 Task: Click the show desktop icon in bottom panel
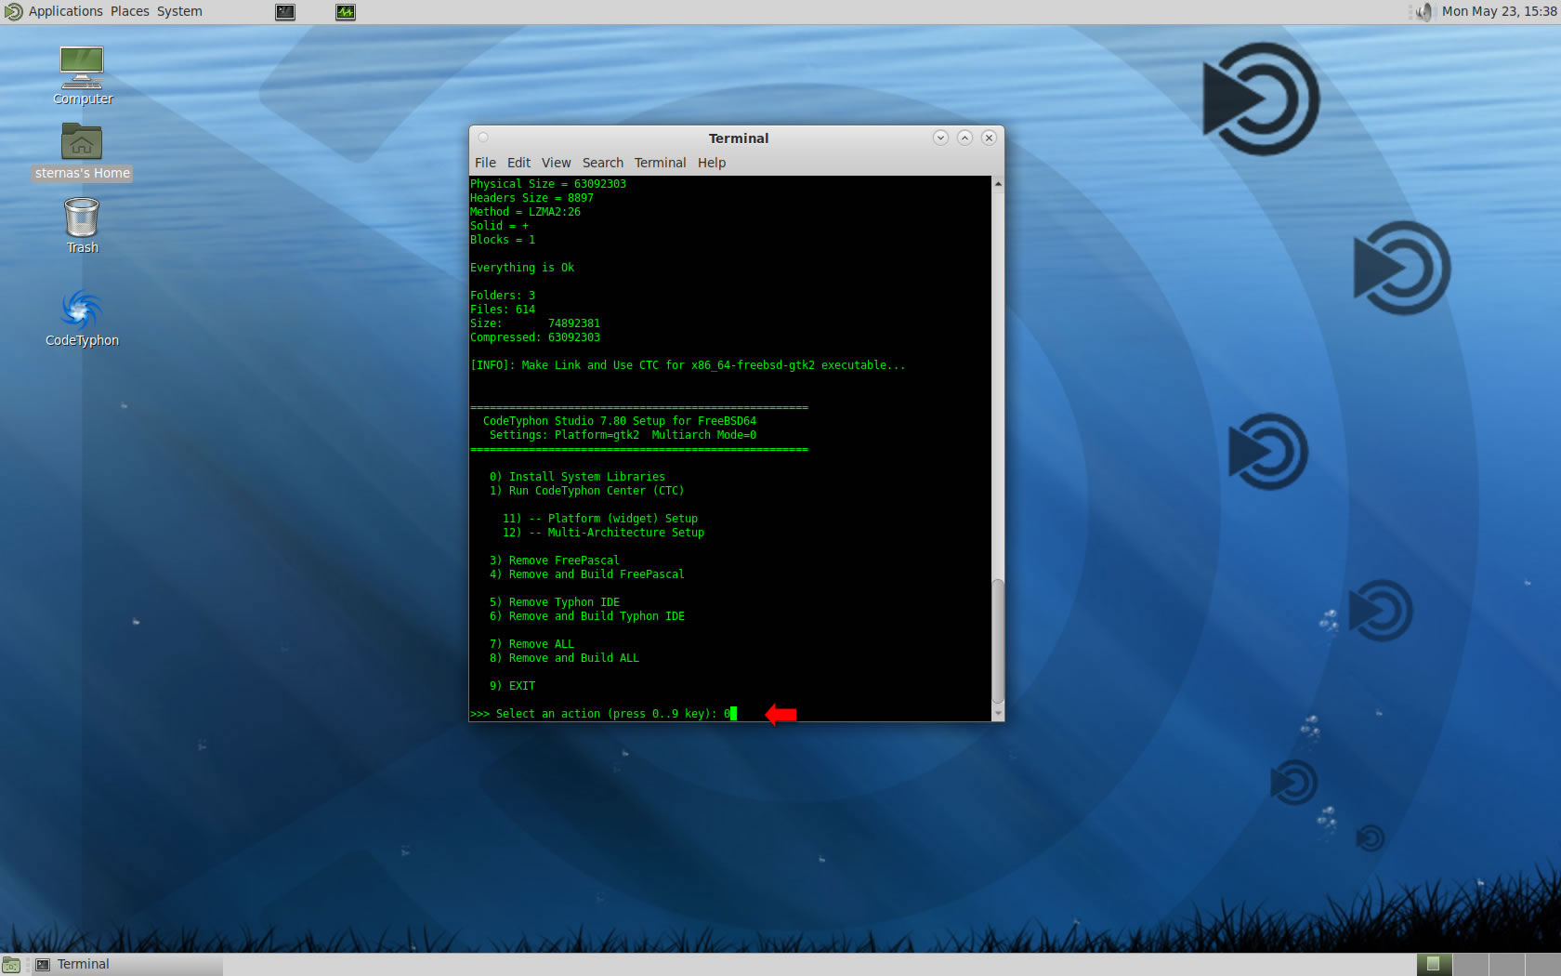point(11,965)
